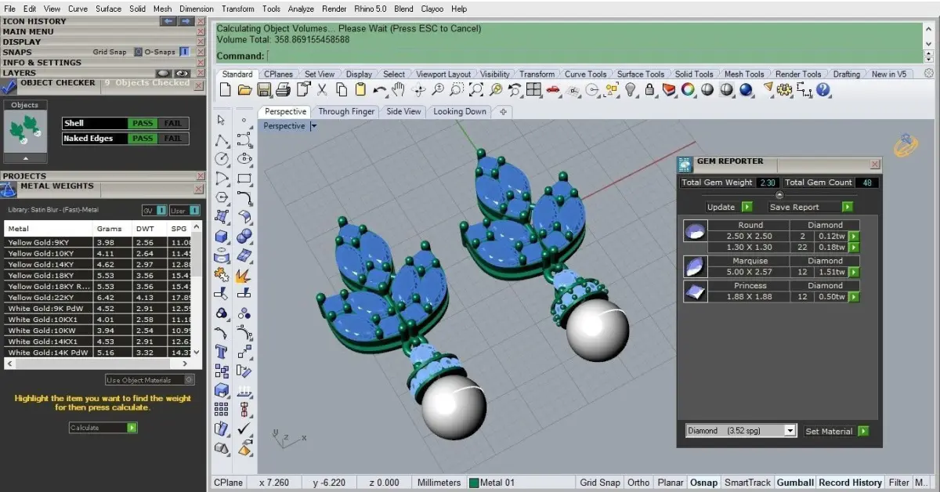Open the Perspective viewport menu arrow
Image resolution: width=940 pixels, height=492 pixels.
point(314,126)
